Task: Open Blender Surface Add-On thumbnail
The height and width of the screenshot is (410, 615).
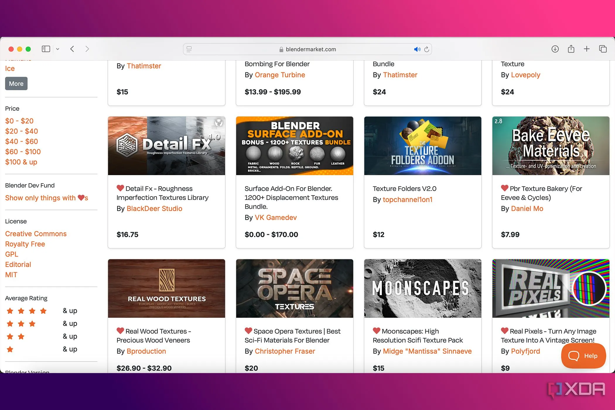Action: 295,146
